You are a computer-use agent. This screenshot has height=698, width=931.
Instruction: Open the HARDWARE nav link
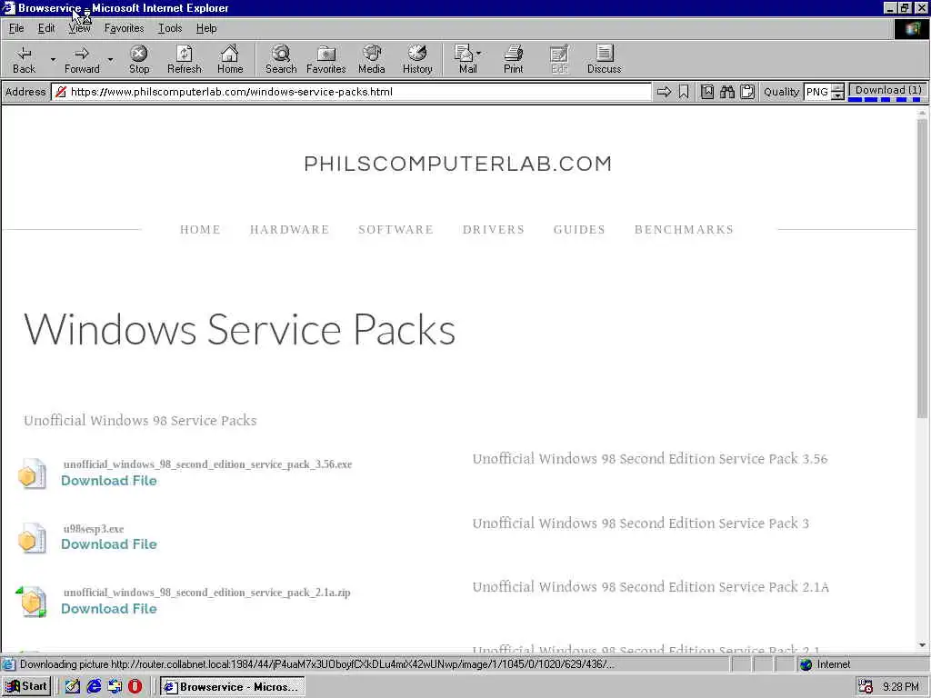(x=289, y=230)
